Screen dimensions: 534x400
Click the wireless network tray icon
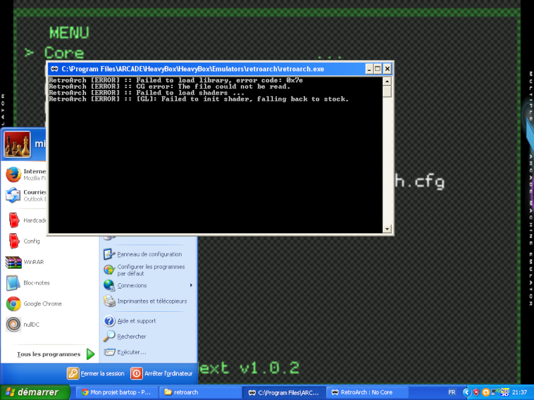[495, 392]
